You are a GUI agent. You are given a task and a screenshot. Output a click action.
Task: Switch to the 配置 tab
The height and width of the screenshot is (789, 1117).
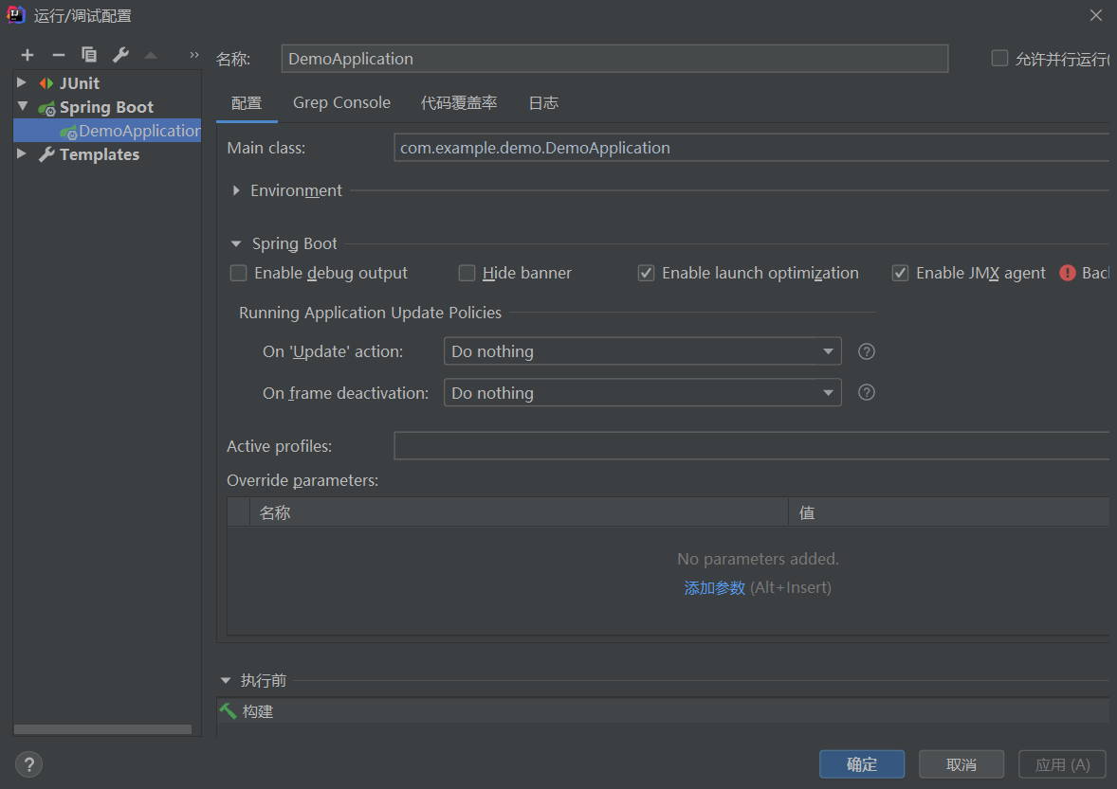(x=247, y=103)
